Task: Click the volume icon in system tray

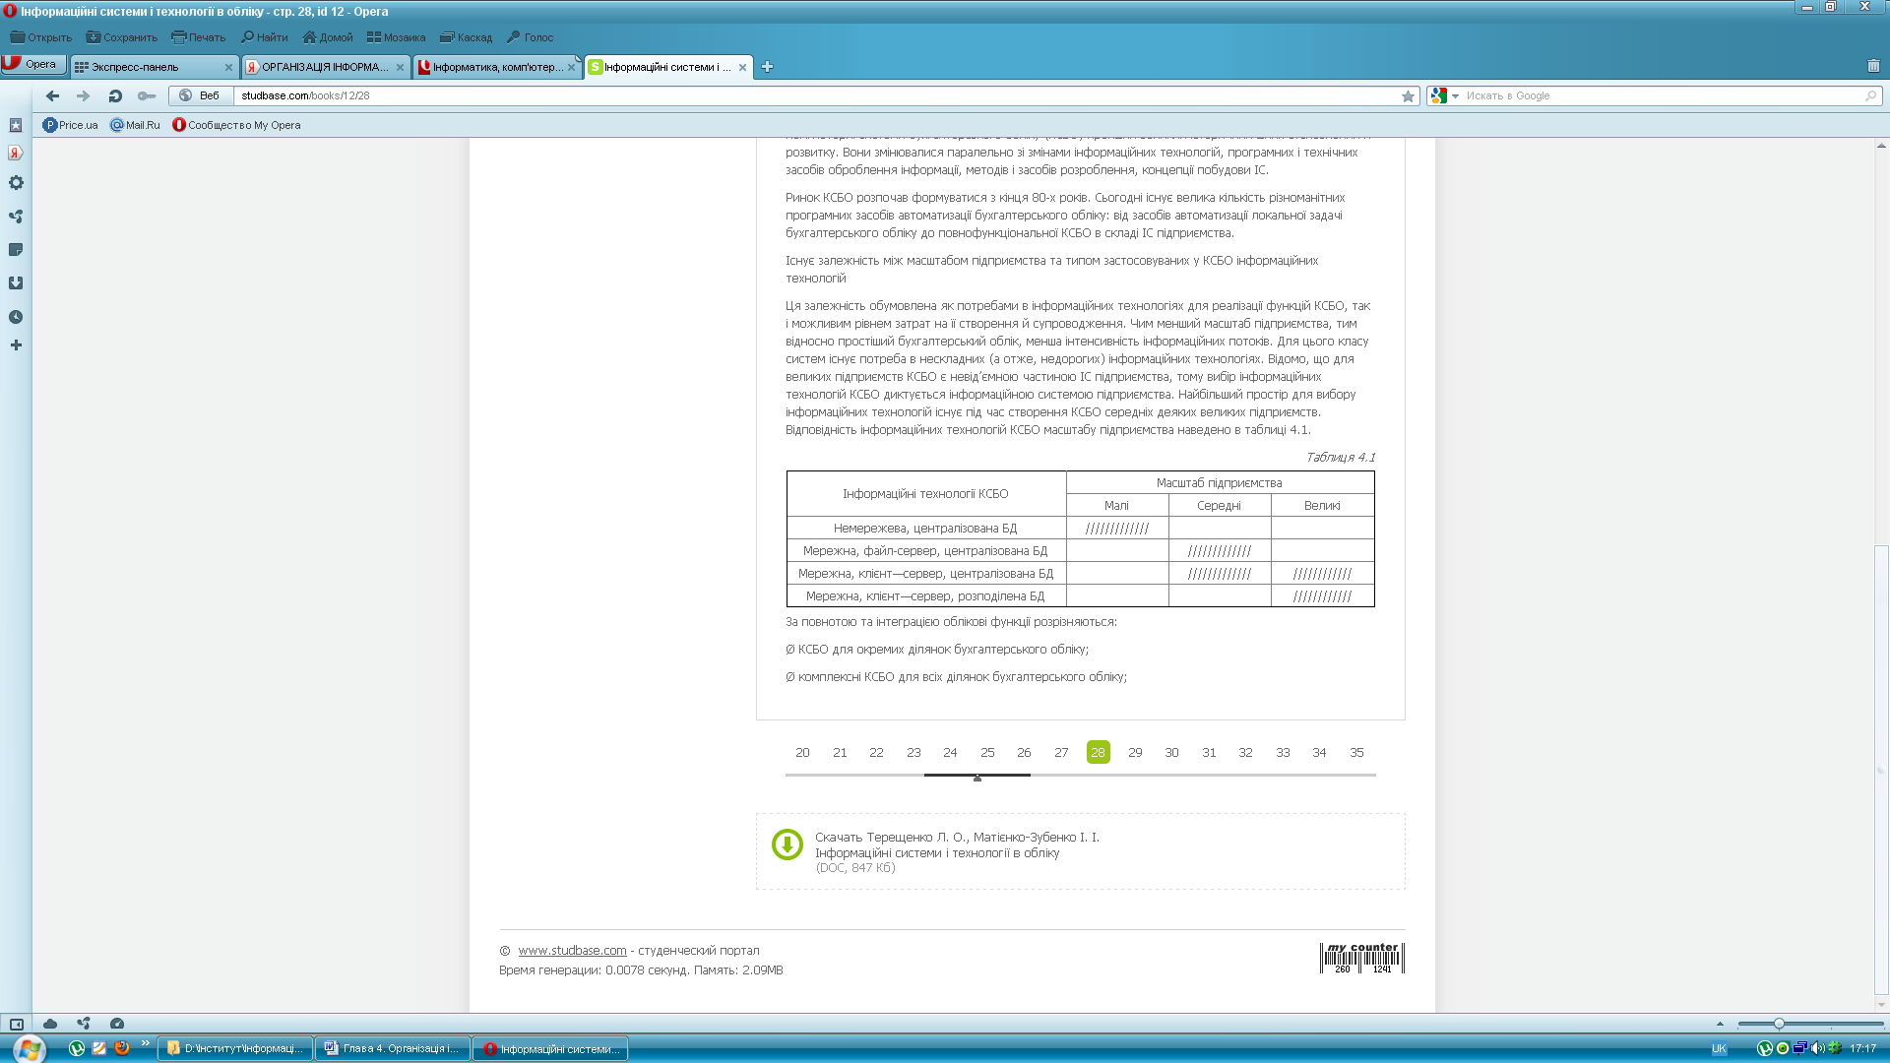Action: [x=1818, y=1048]
